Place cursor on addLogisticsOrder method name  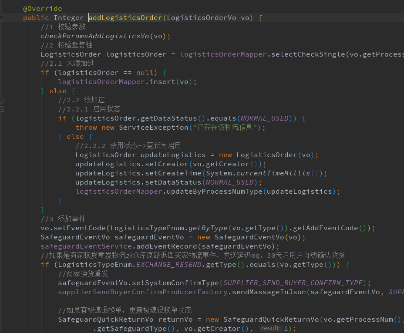[125, 18]
